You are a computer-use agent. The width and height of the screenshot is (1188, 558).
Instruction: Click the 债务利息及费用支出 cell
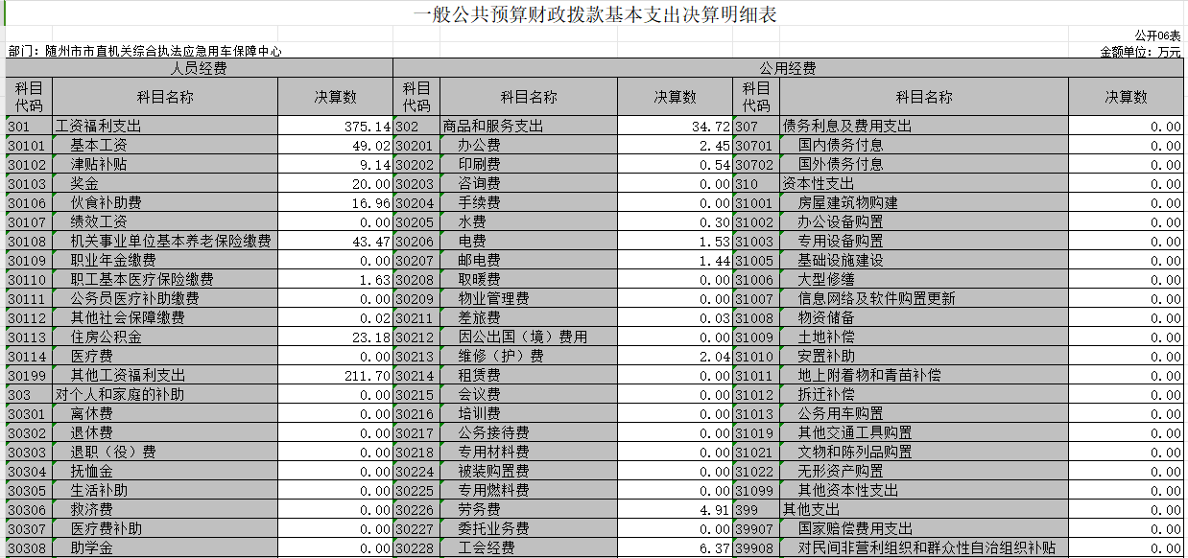(924, 126)
